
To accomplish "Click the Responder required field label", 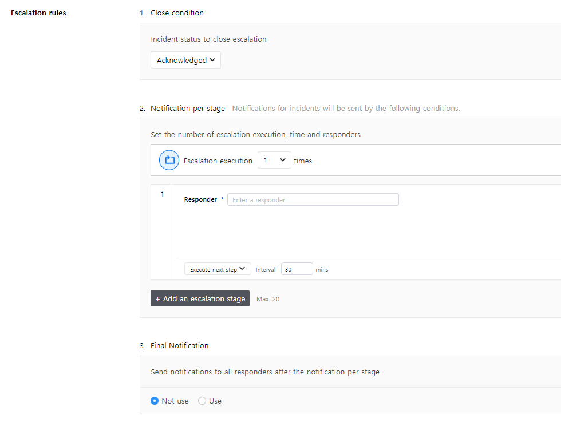I will pos(200,199).
